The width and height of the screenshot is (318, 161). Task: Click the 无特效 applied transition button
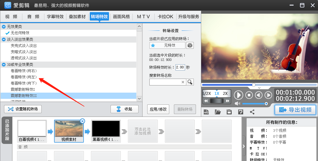click(x=167, y=45)
